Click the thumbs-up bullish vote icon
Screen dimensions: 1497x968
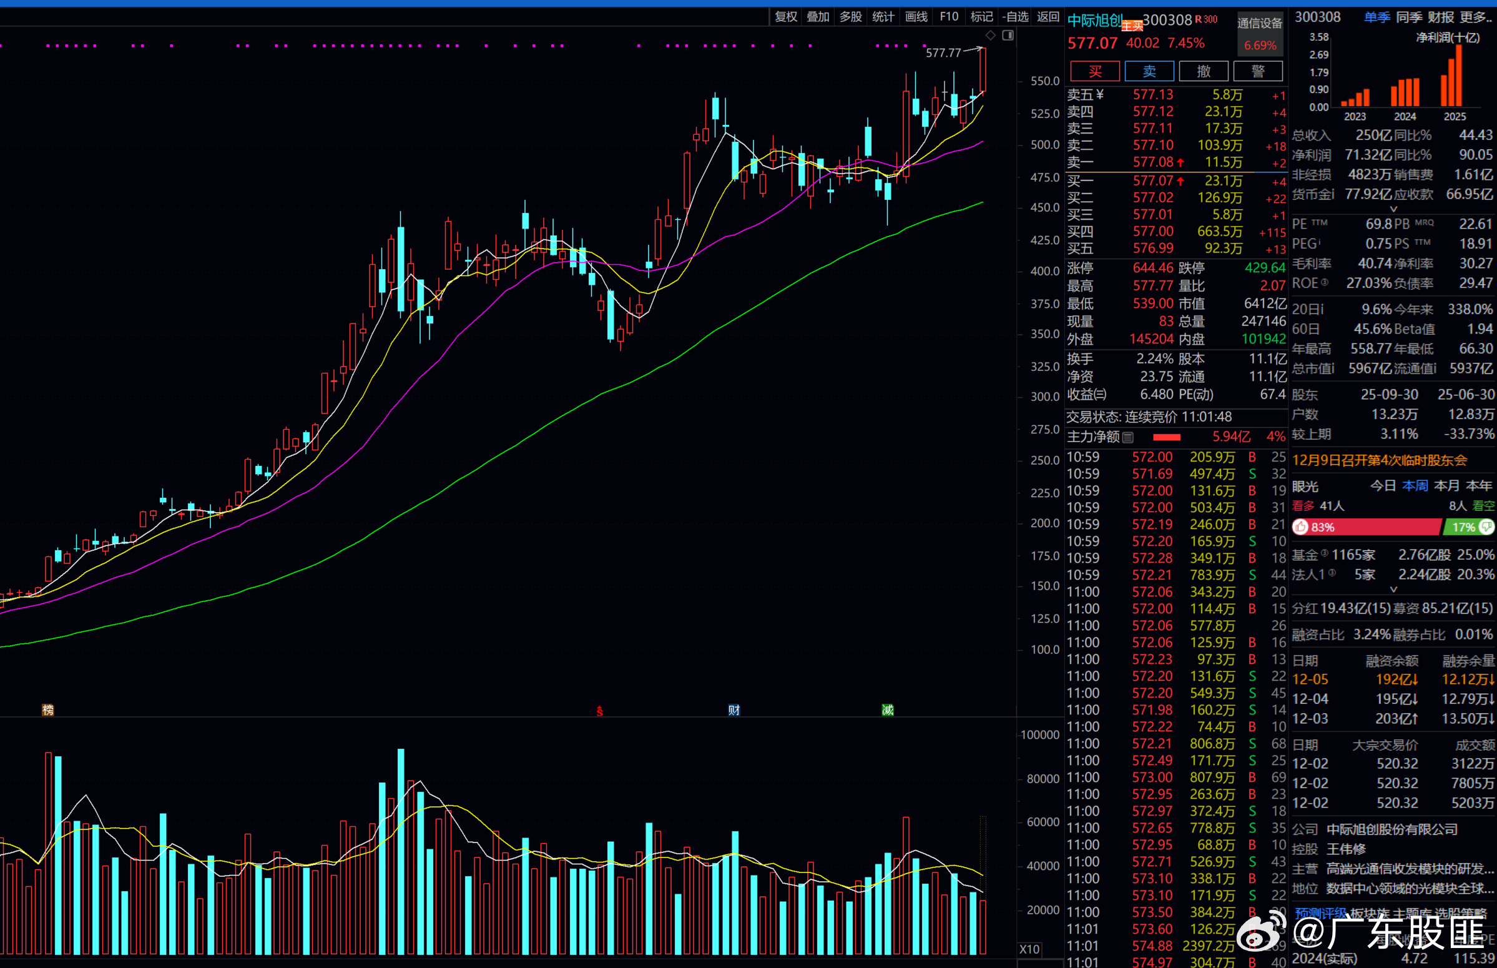[x=1300, y=526]
